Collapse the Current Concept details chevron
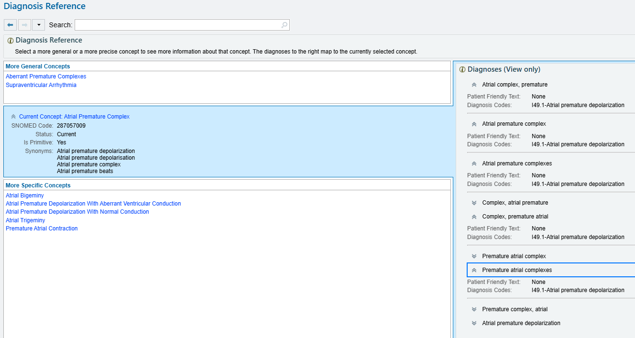This screenshot has width=635, height=338. pos(13,117)
